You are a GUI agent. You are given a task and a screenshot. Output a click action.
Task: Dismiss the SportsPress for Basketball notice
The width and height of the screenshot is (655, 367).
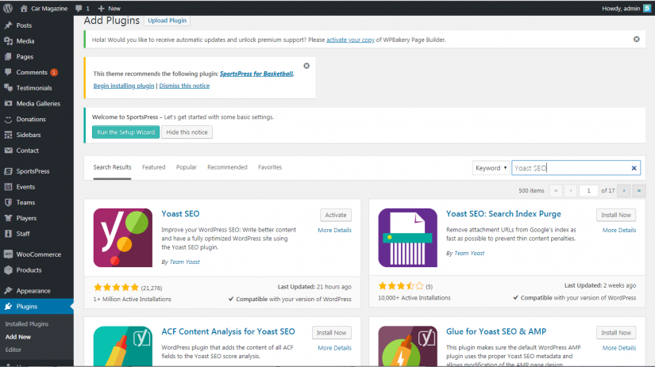coord(306,66)
